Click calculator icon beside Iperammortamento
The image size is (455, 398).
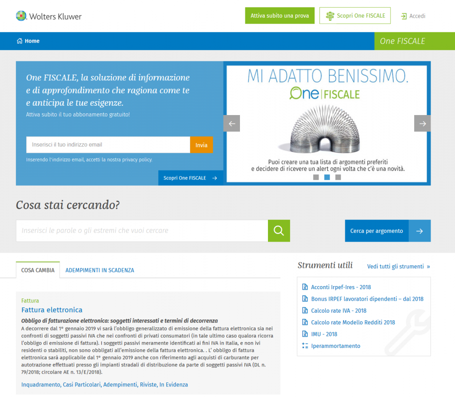pos(305,346)
